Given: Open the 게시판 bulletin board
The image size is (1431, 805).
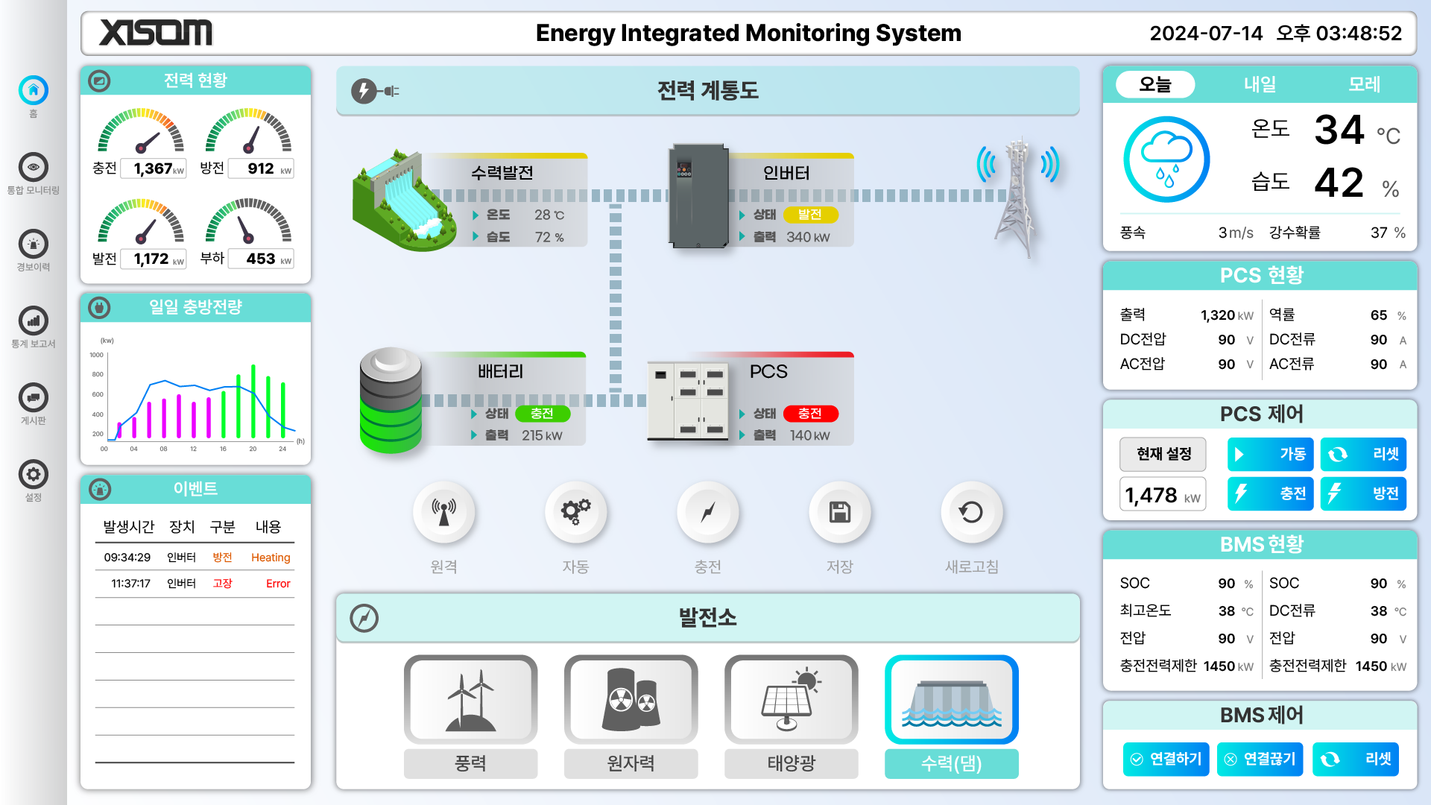Looking at the screenshot, I should [33, 398].
